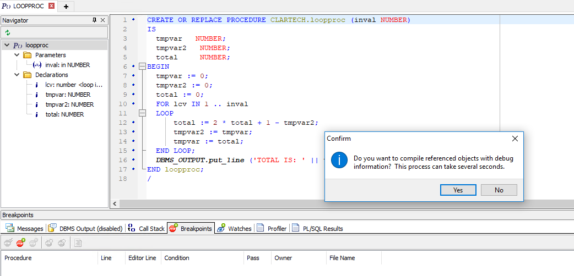Click the gutter dot at line 12
574x276 pixels.
[133, 123]
